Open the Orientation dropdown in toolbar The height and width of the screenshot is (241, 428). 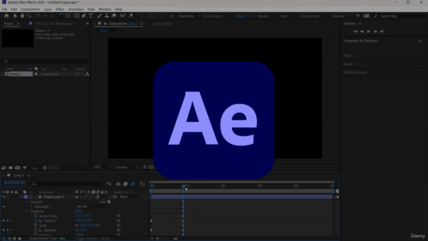tap(189, 16)
